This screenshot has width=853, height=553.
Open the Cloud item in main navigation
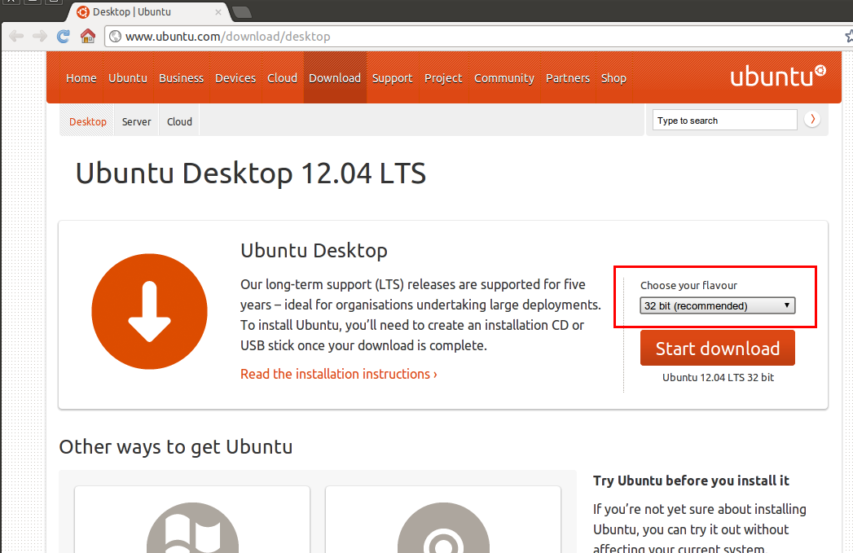coord(283,78)
